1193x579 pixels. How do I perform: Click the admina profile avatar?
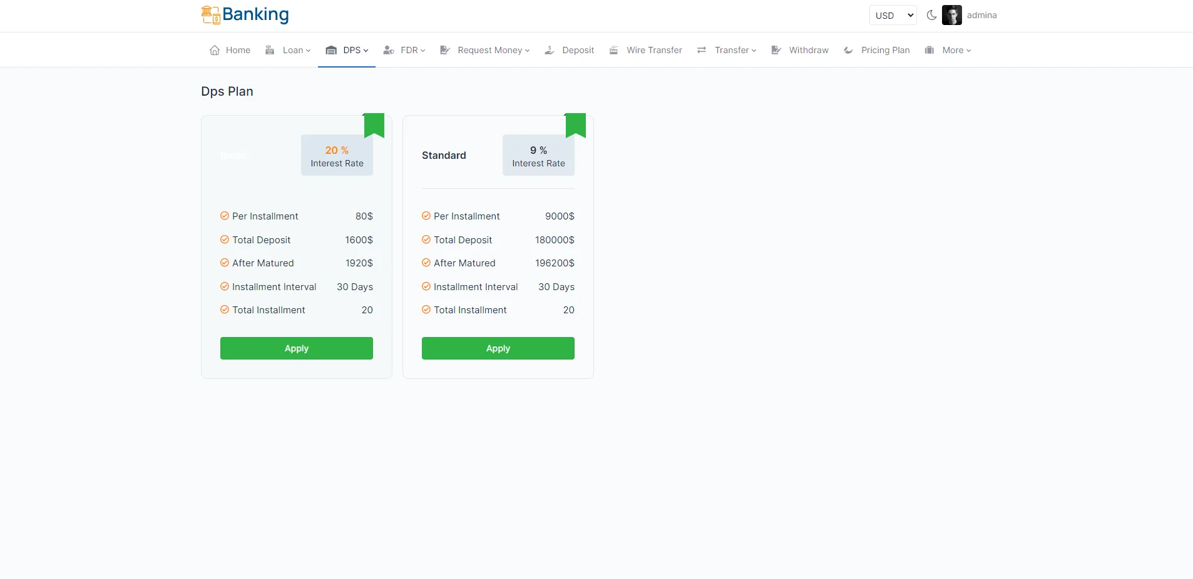951,16
